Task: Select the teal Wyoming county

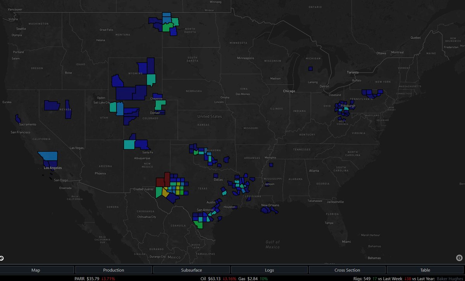Action: [152, 79]
